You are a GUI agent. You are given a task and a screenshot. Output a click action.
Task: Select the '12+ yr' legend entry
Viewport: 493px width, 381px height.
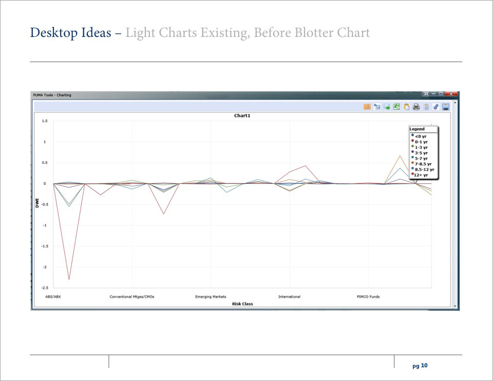pos(421,175)
